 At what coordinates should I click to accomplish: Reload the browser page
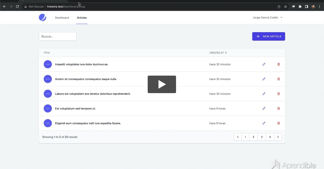pos(18,6)
